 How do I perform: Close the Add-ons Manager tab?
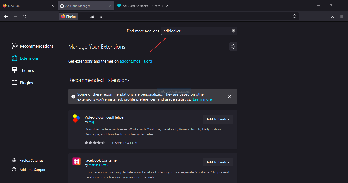coord(110,6)
